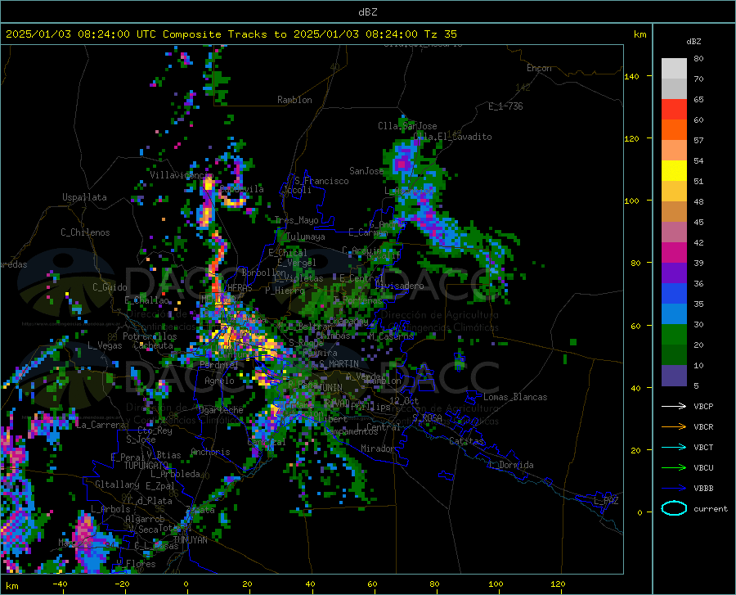Click the L_Dormida map label
Viewport: 736px width, 595px height.
coord(511,465)
